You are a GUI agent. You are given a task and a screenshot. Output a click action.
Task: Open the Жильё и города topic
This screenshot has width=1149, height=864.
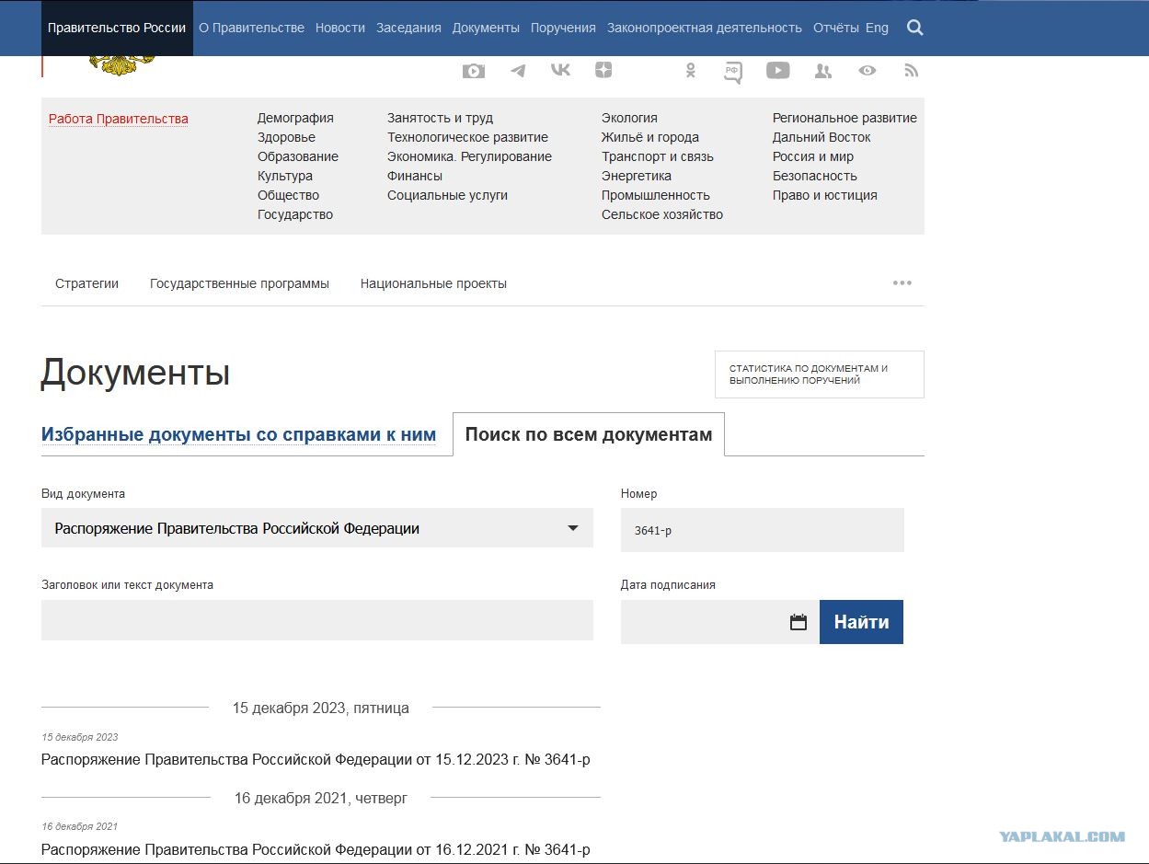click(650, 137)
